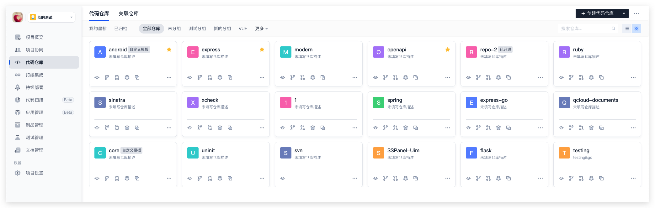Open more options on svn card

pyautogui.click(x=355, y=178)
